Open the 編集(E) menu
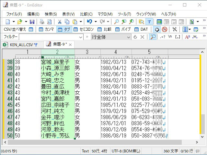 click(33, 14)
